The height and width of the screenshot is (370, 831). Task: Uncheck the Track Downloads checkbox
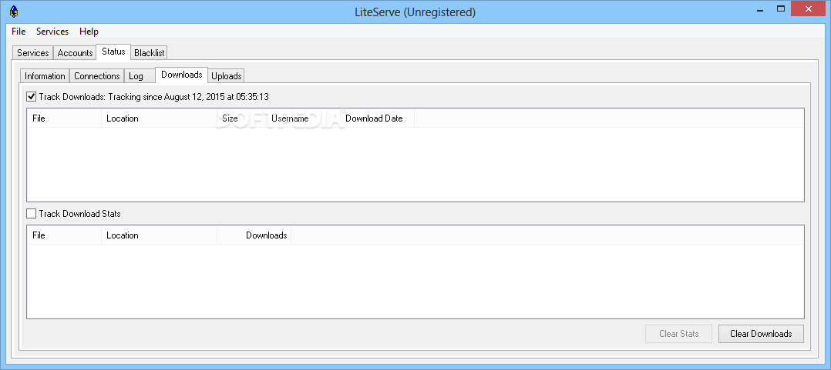32,97
